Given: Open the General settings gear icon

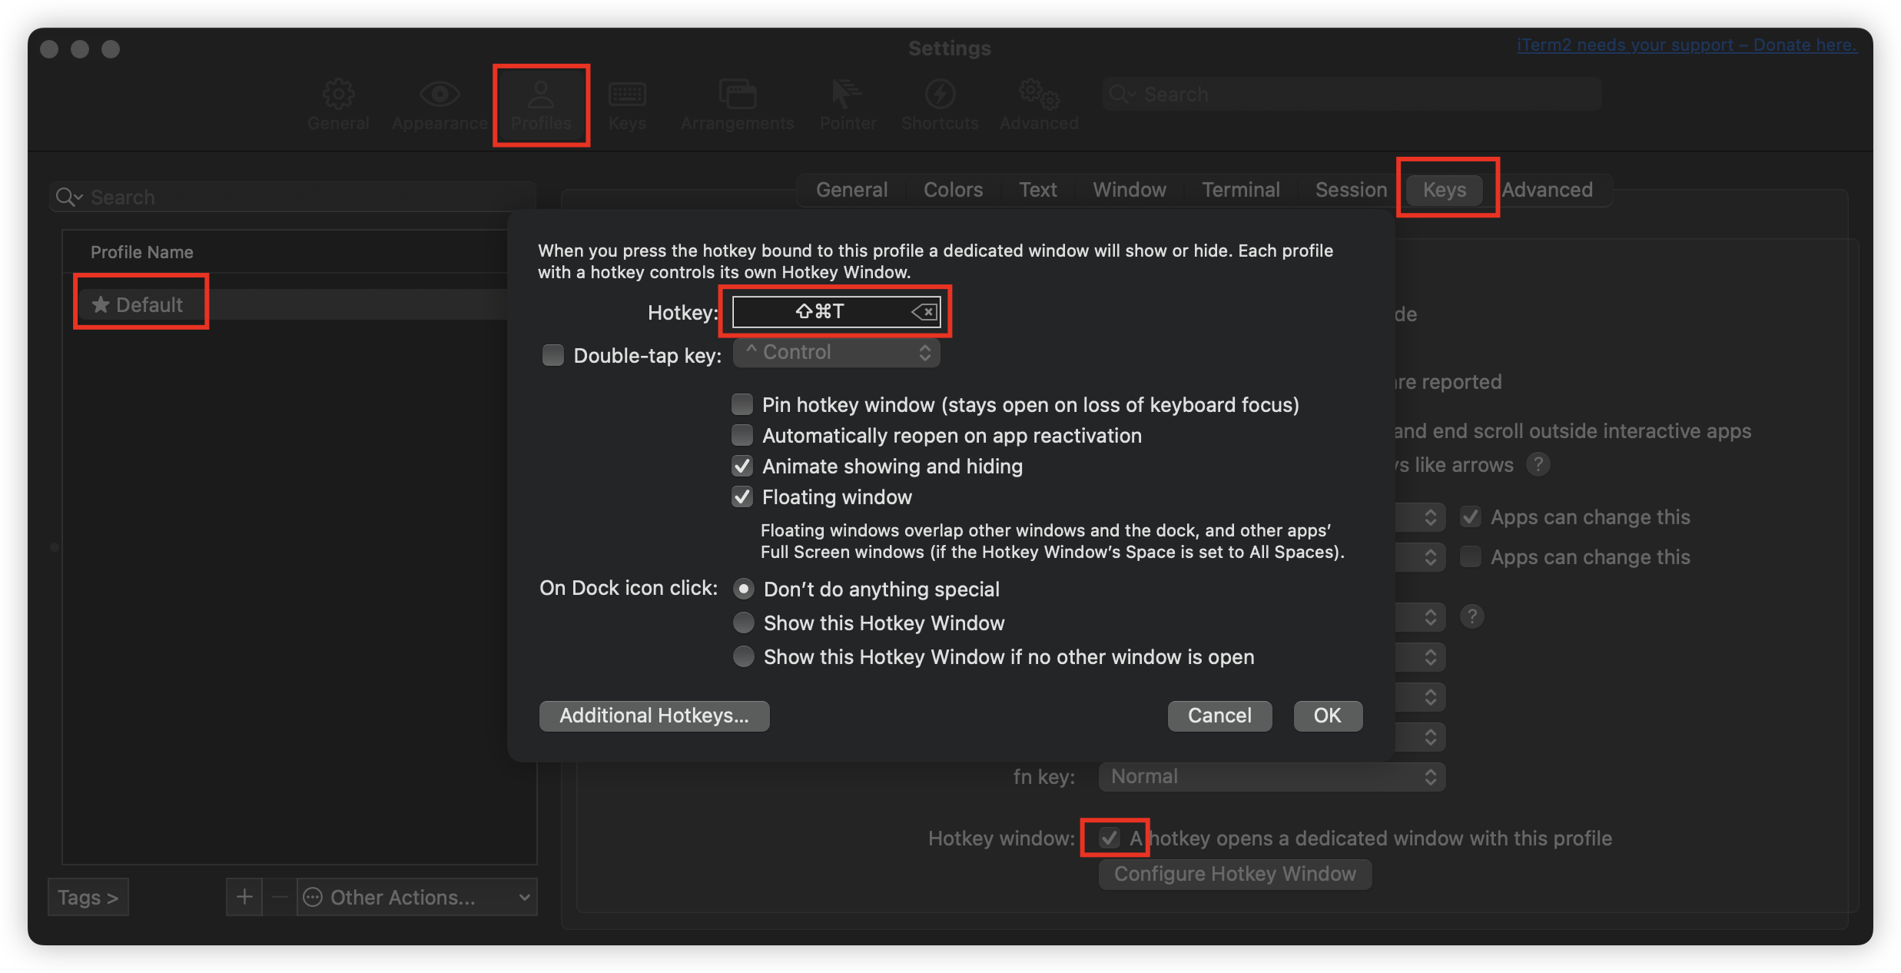Looking at the screenshot, I should pos(338,95).
